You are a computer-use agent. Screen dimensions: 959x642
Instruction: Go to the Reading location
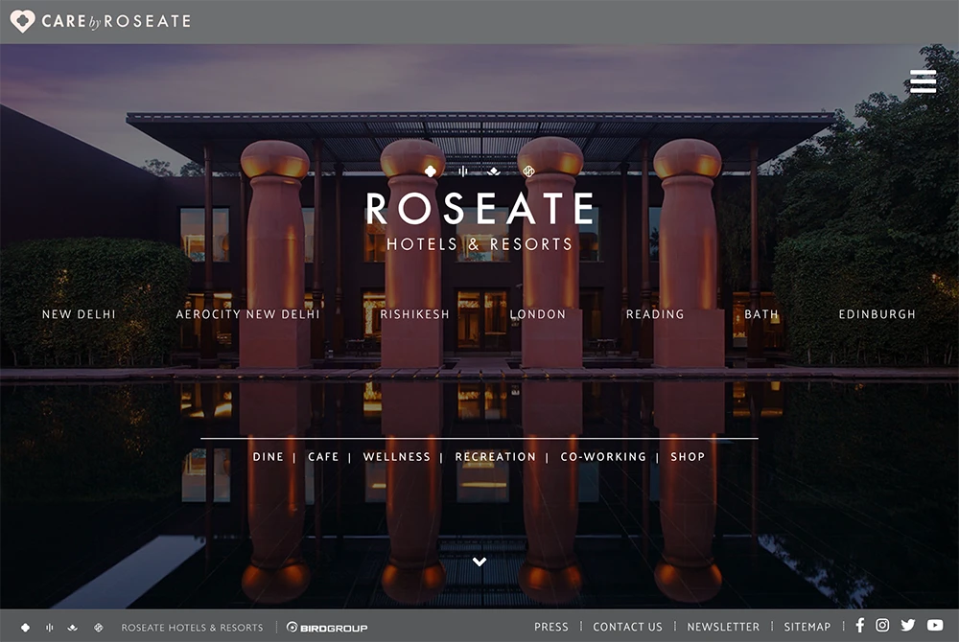pyautogui.click(x=655, y=314)
